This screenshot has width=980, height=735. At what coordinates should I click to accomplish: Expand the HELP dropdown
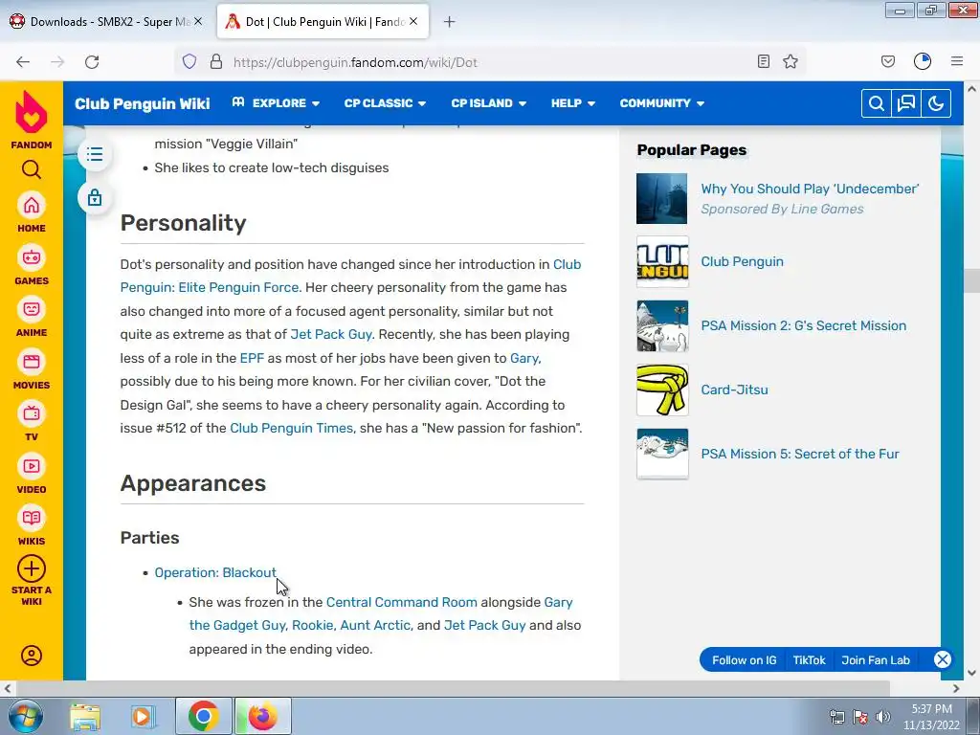tap(573, 103)
